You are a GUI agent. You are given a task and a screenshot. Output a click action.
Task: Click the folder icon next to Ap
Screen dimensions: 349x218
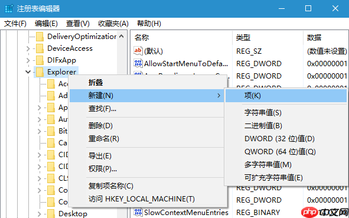(51, 108)
